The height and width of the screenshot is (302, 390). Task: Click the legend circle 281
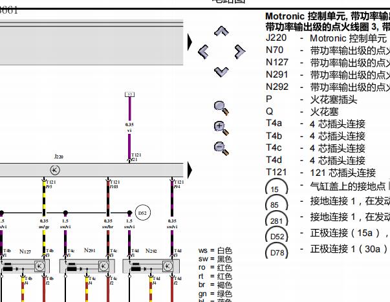coord(277,219)
